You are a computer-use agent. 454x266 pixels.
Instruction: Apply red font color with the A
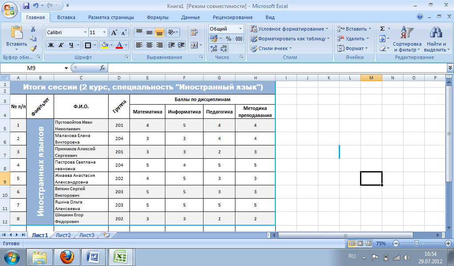coord(119,45)
